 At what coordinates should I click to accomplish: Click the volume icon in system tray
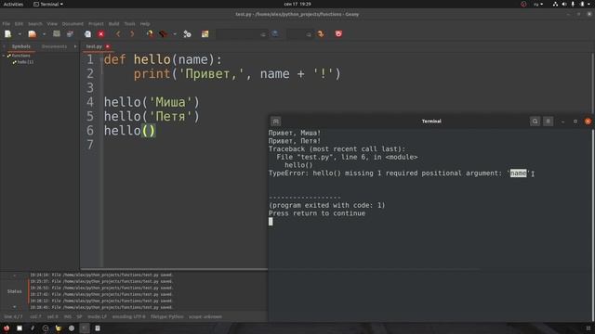[x=564, y=4]
